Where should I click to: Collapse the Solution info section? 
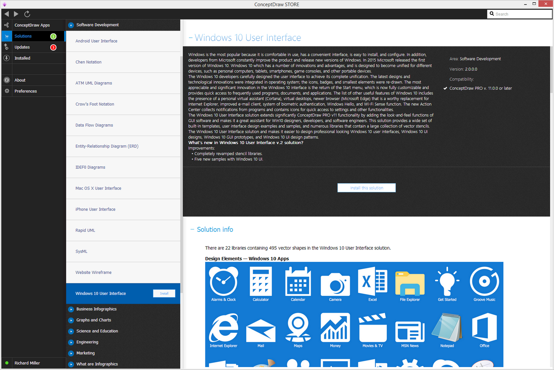tap(192, 229)
